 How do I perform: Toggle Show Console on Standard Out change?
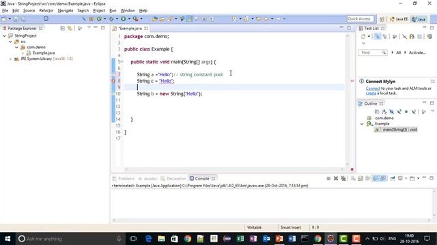tap(376, 178)
